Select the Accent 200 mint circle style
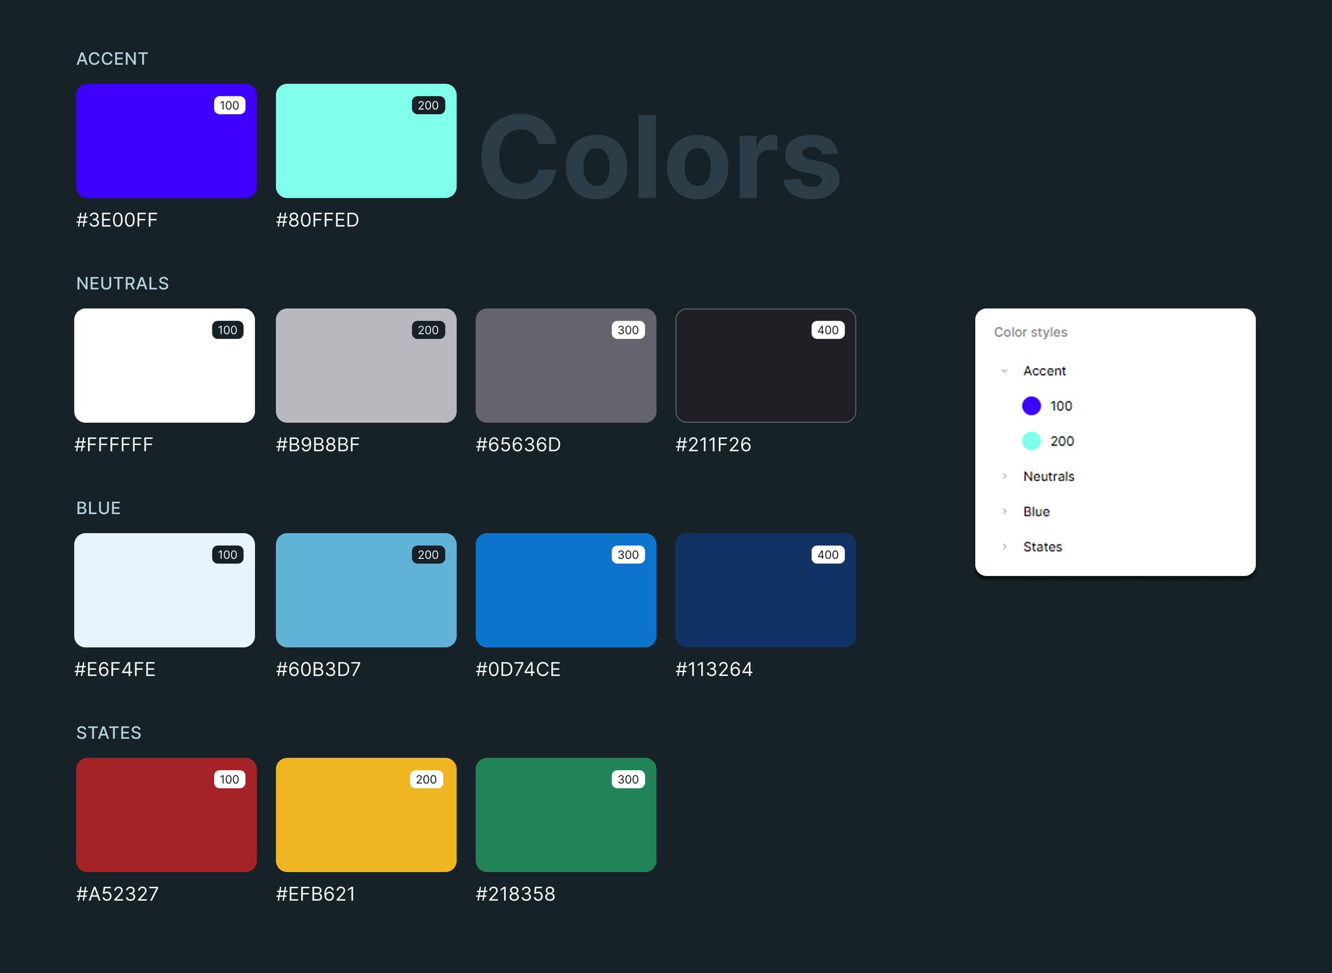Screen dimensions: 1332x973 [x=1031, y=441]
